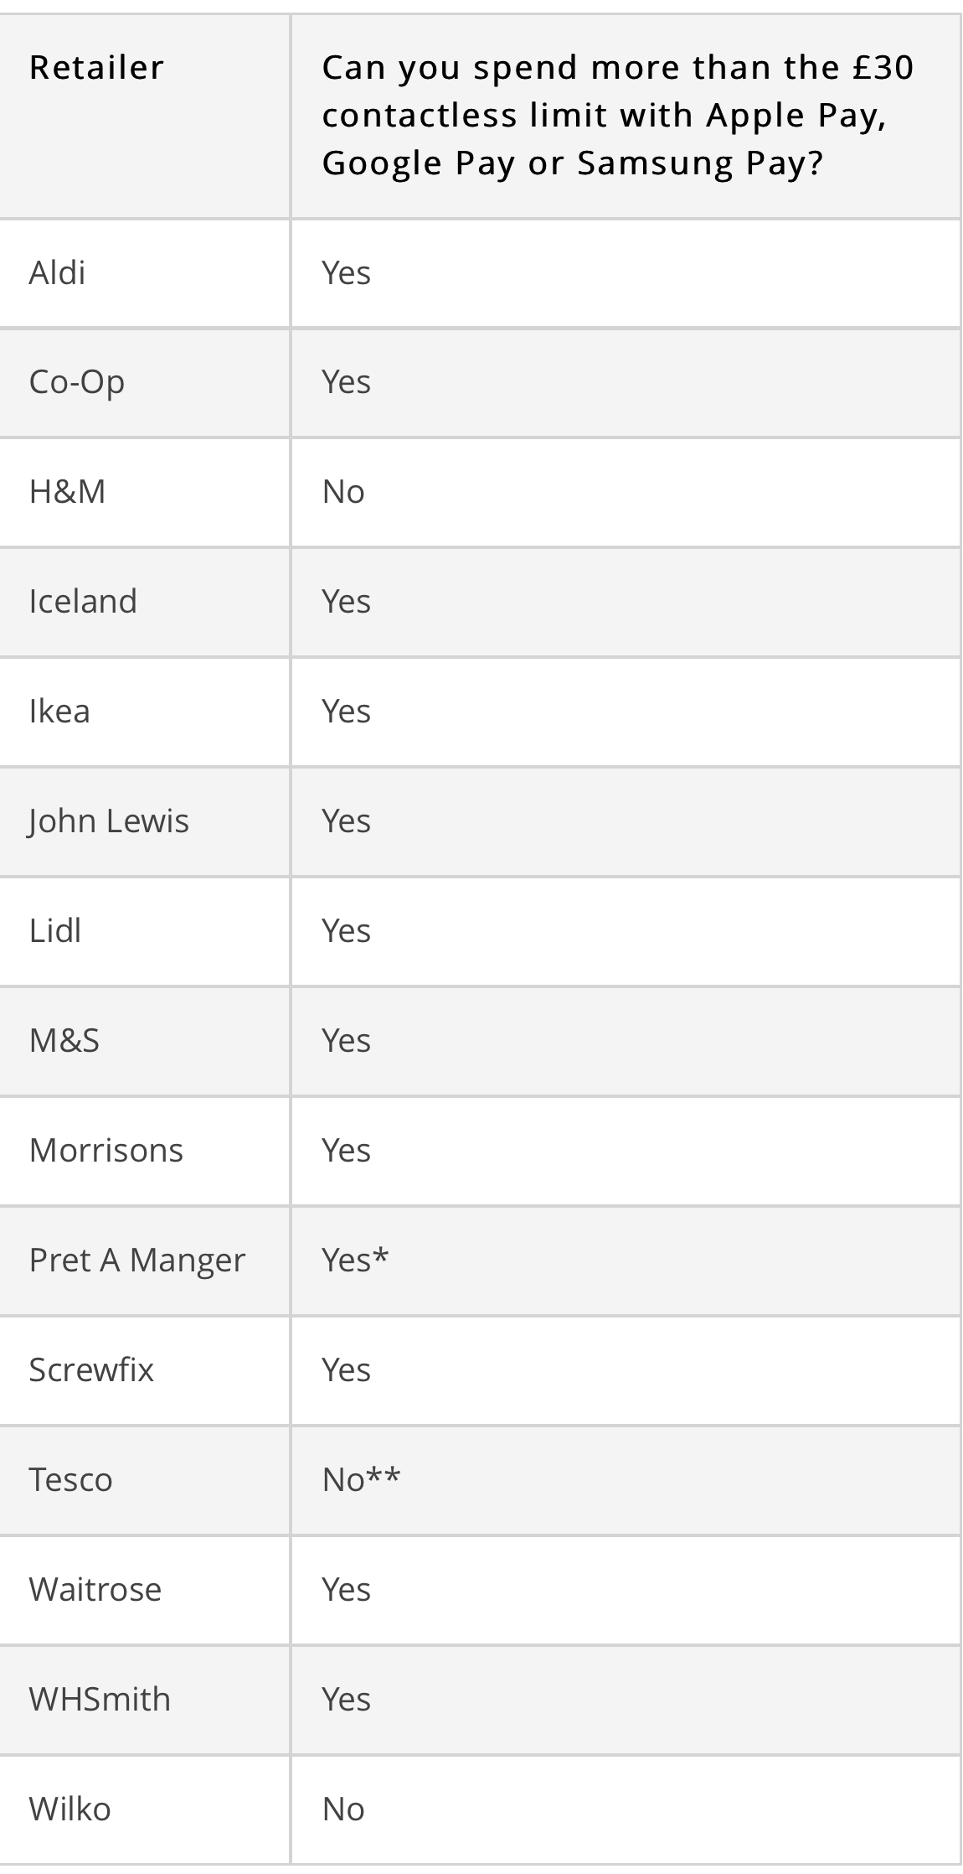Click the Retailer column header

[x=96, y=68]
